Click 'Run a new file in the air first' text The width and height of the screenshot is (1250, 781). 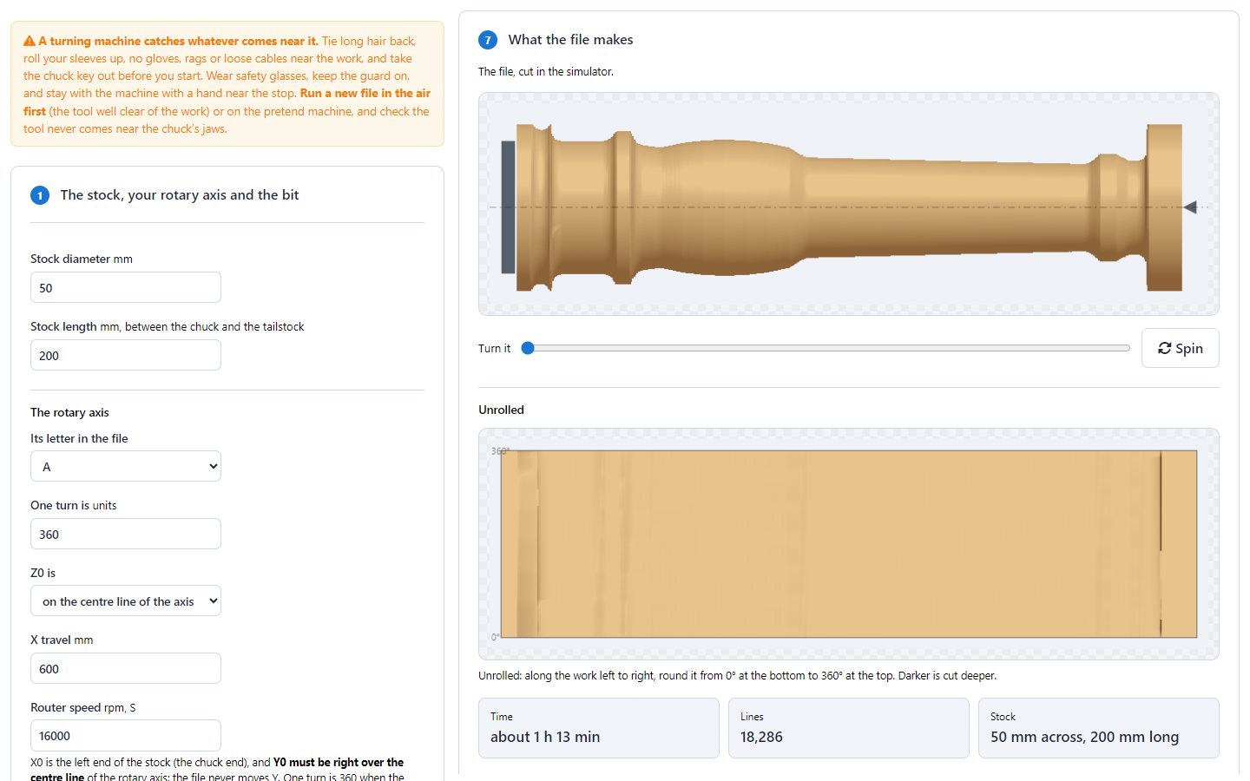(227, 102)
